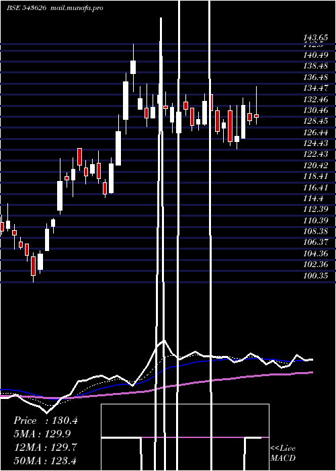Click the 112.39 price axis label

316,209
